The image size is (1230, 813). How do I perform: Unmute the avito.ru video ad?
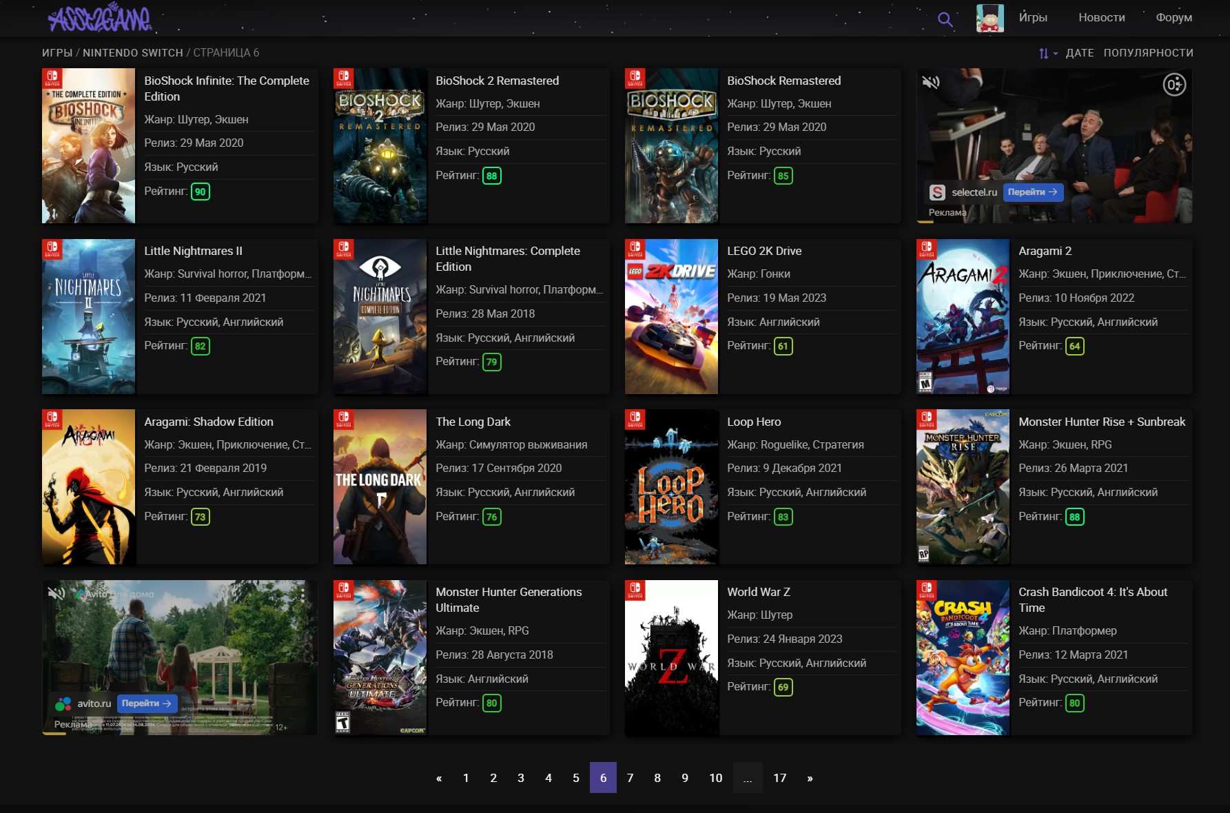[x=56, y=594]
